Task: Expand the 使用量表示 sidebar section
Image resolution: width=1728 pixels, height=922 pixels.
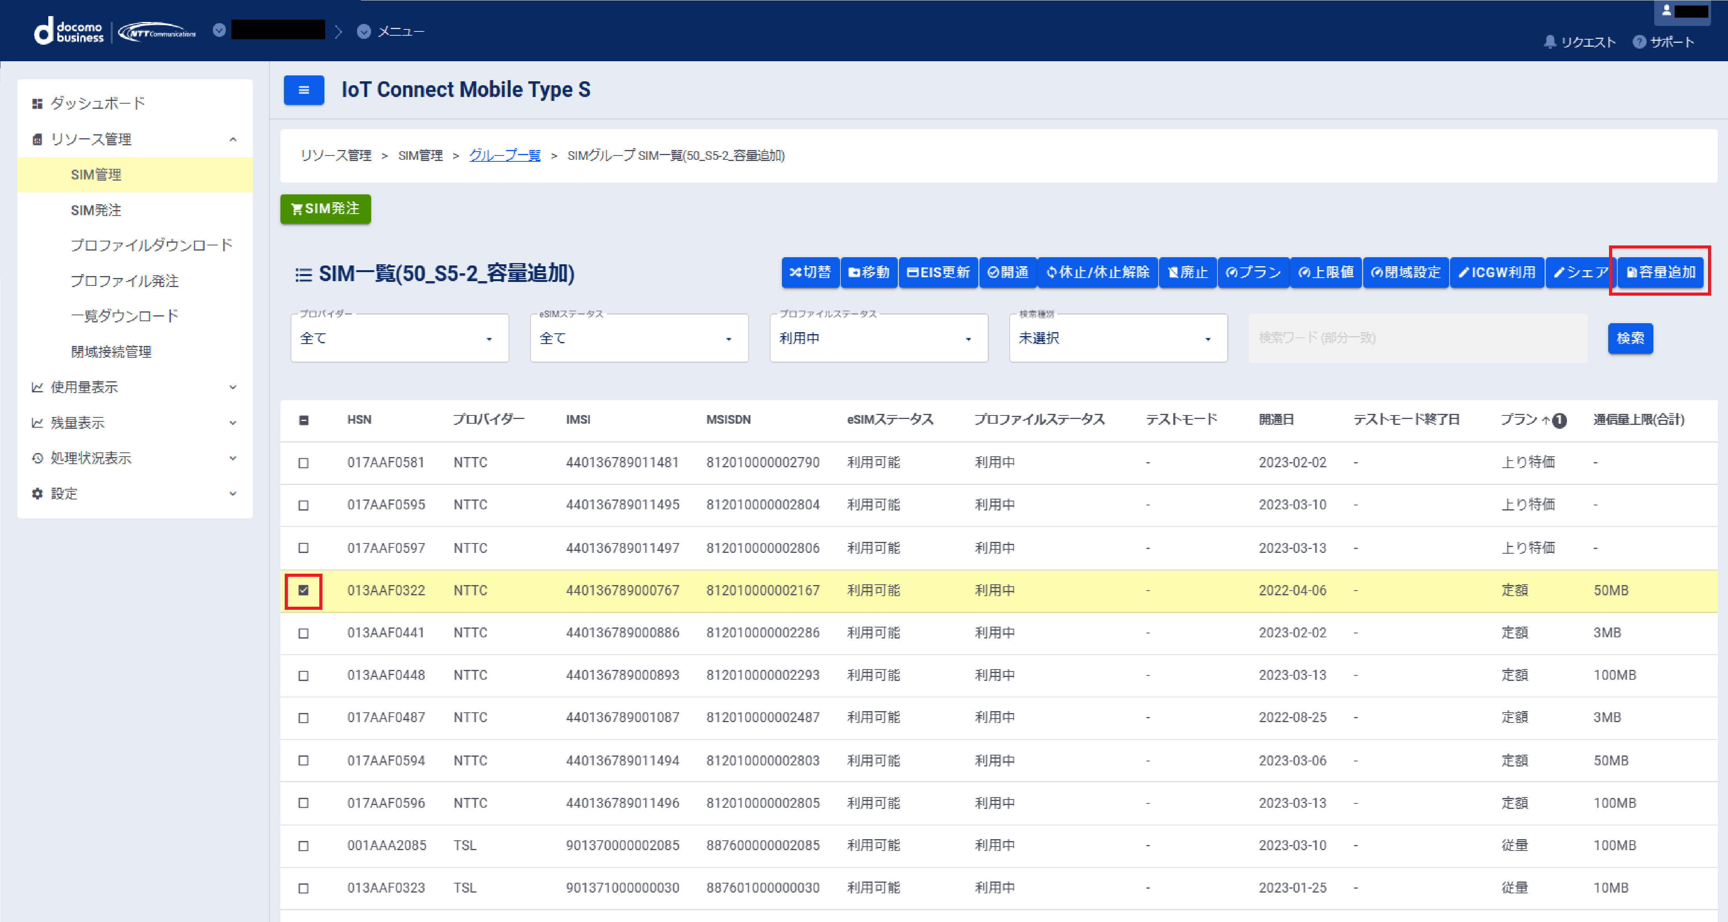Action: coord(134,387)
